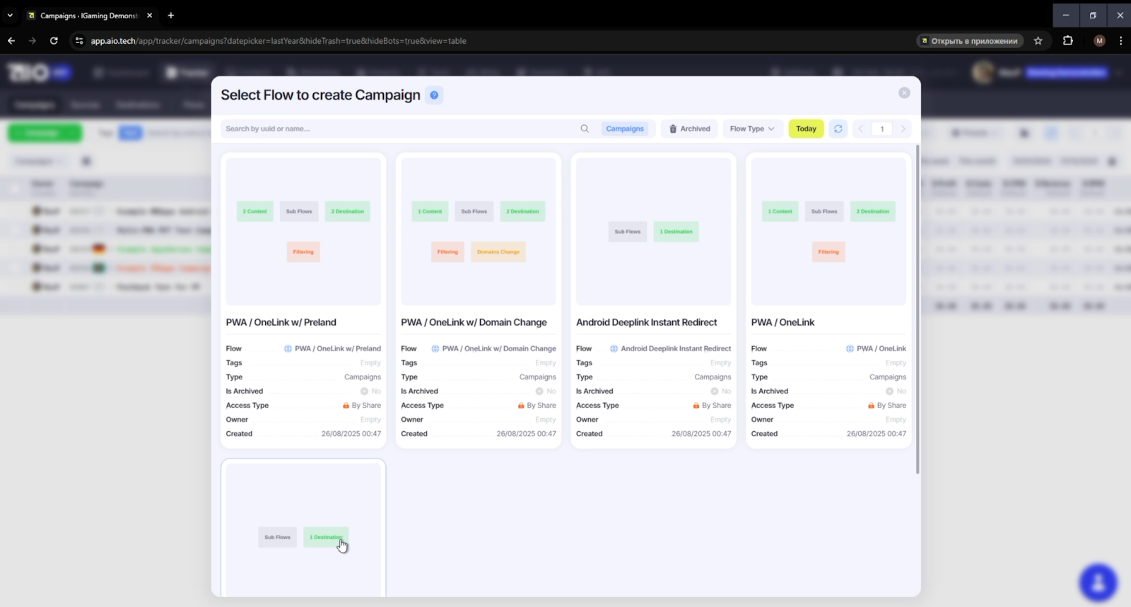Toggle the Today date filter
1131x607 pixels.
806,129
